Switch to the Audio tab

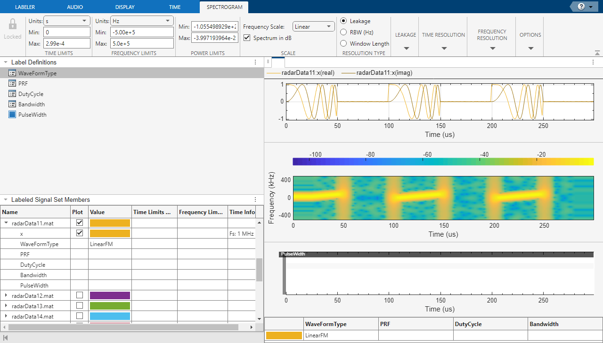pyautogui.click(x=75, y=7)
